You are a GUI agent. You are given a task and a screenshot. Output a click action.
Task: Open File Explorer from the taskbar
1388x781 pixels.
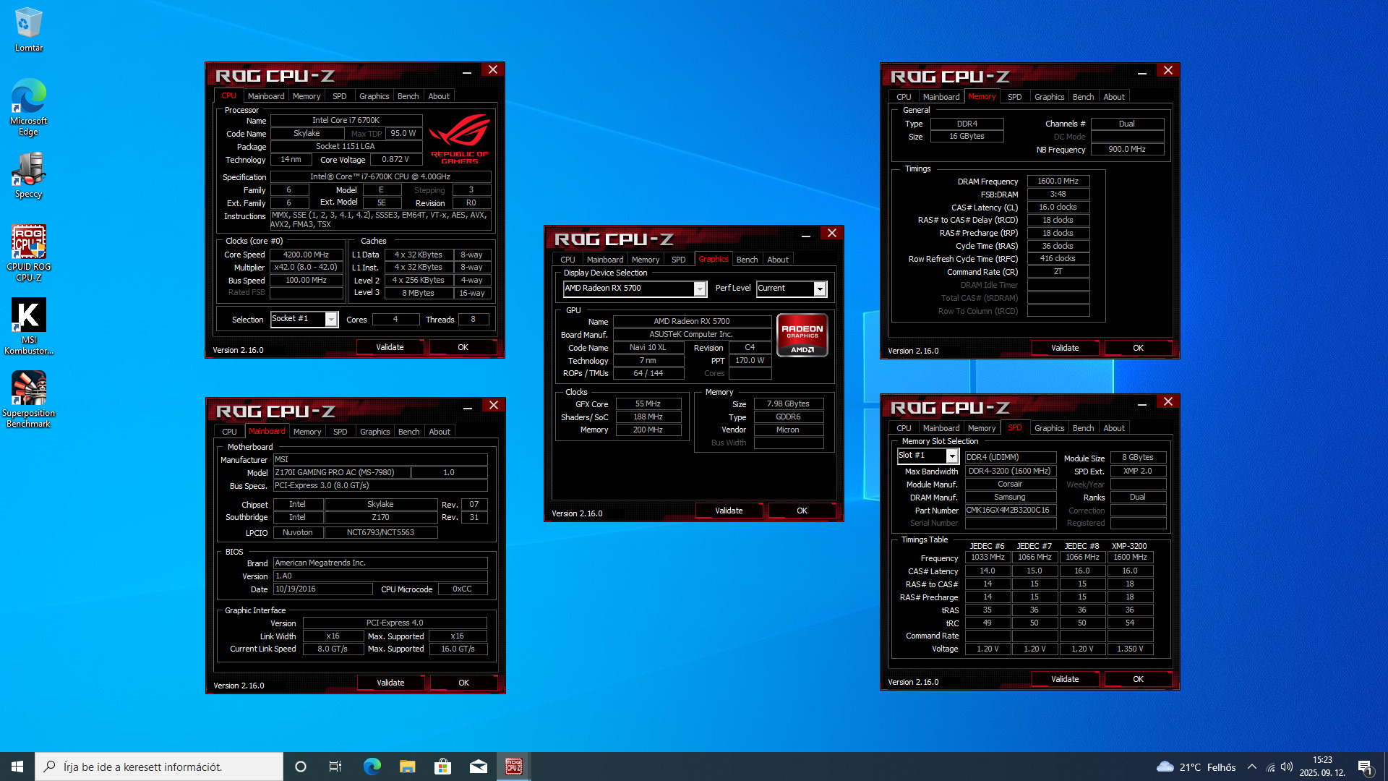407,767
